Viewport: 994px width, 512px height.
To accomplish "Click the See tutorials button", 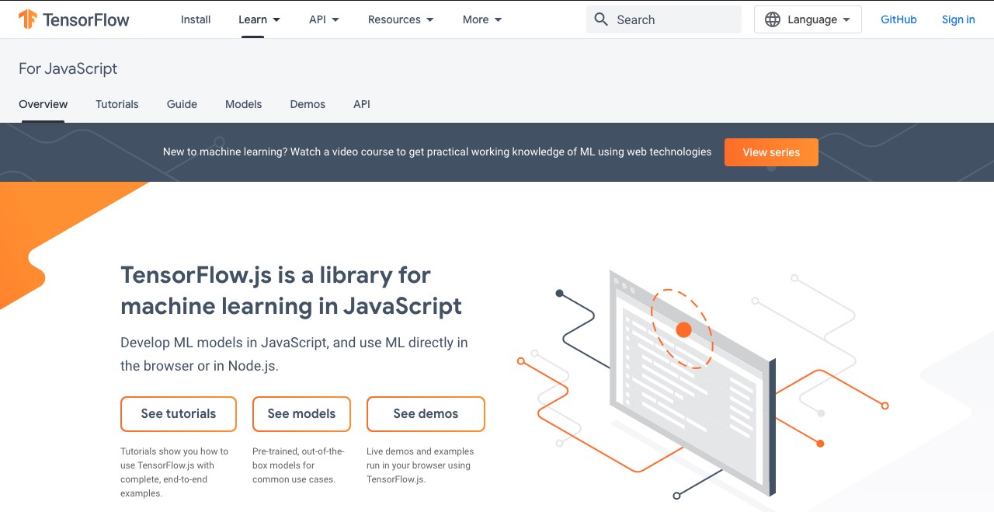I will [179, 414].
